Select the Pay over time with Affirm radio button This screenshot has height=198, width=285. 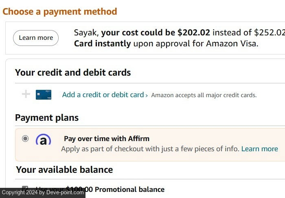[25, 139]
